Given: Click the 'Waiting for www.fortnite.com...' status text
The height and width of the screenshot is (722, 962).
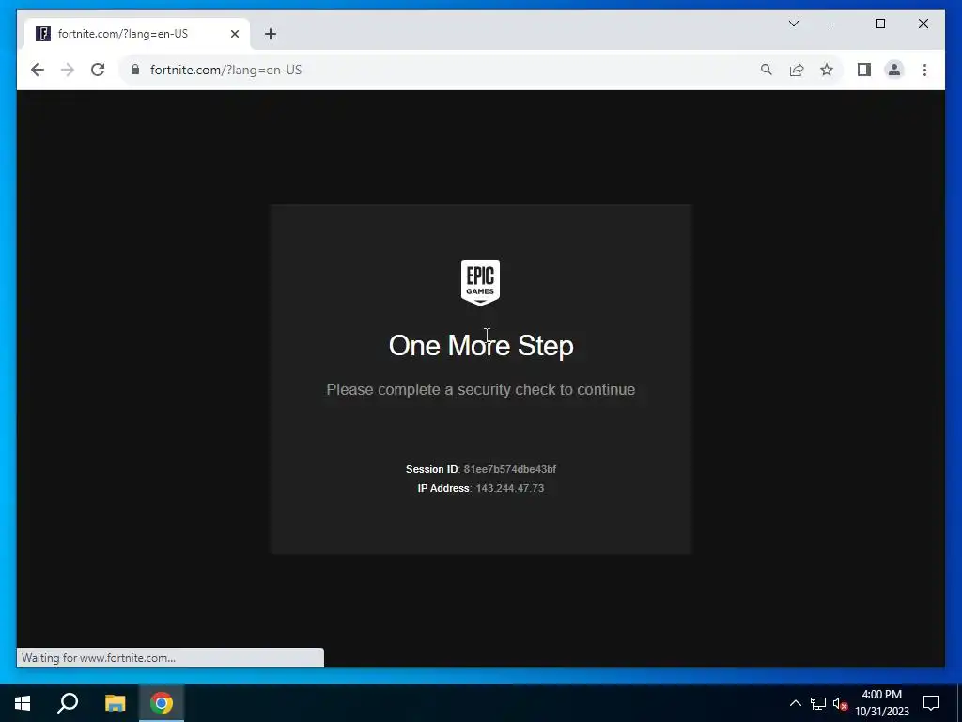Looking at the screenshot, I should pos(99,658).
